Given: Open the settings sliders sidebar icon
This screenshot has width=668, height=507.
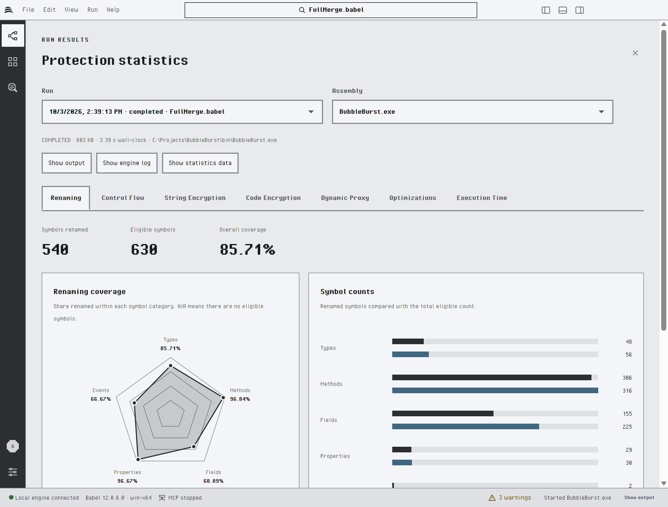Looking at the screenshot, I should (13, 472).
